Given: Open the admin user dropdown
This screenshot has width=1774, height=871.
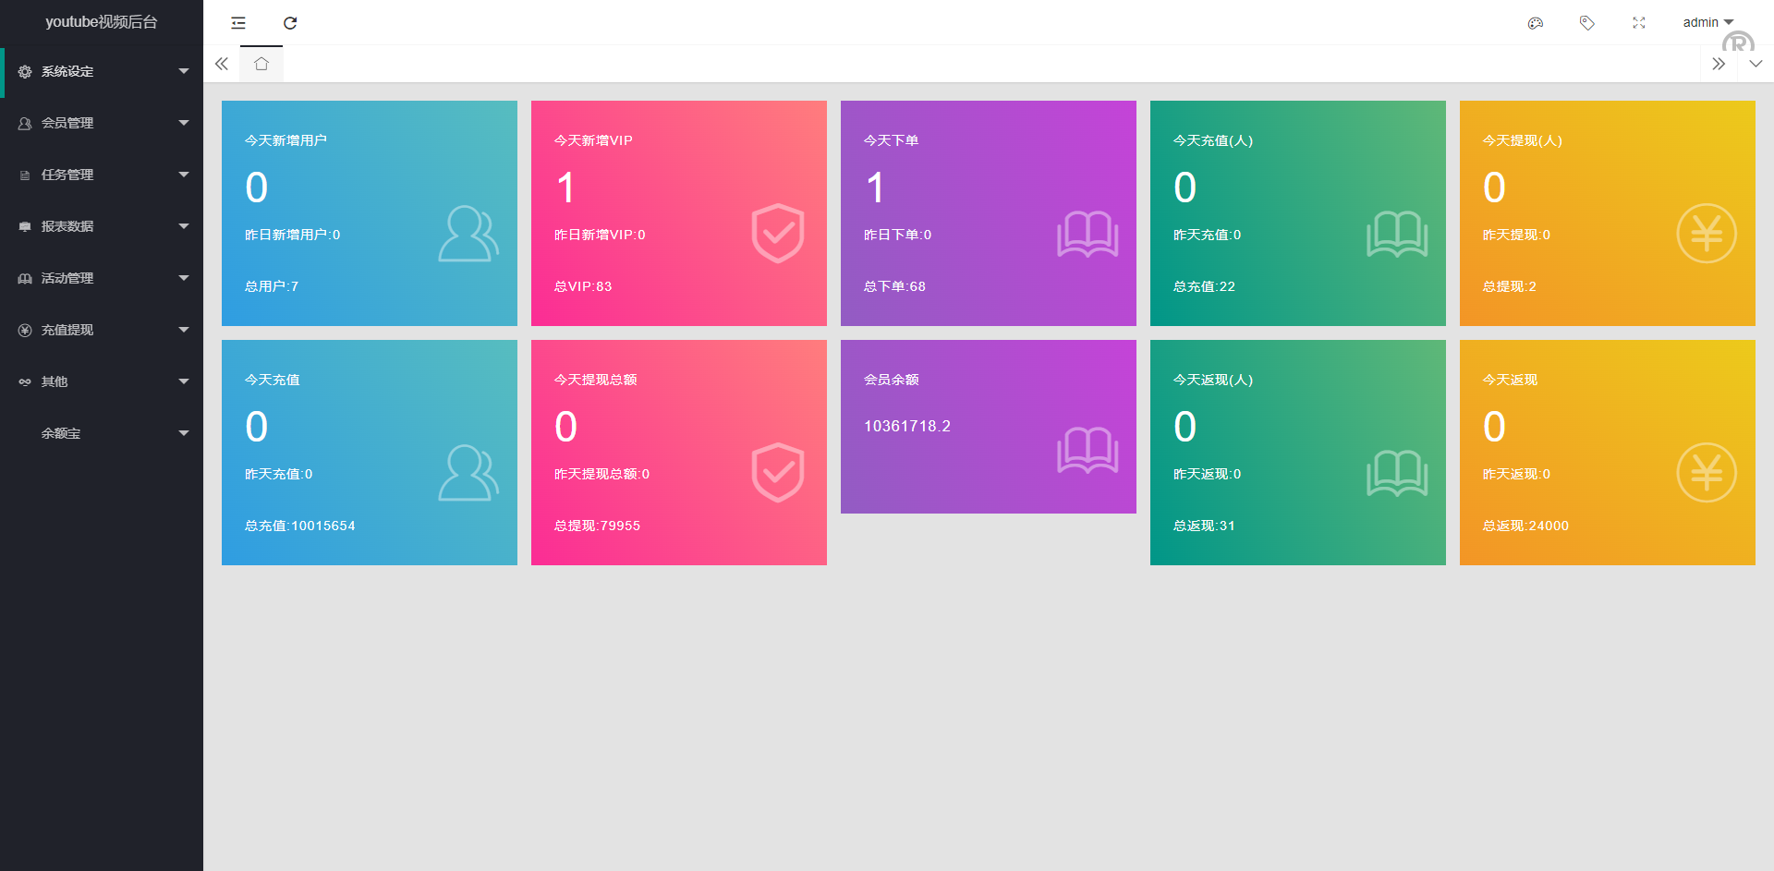Looking at the screenshot, I should (x=1707, y=22).
